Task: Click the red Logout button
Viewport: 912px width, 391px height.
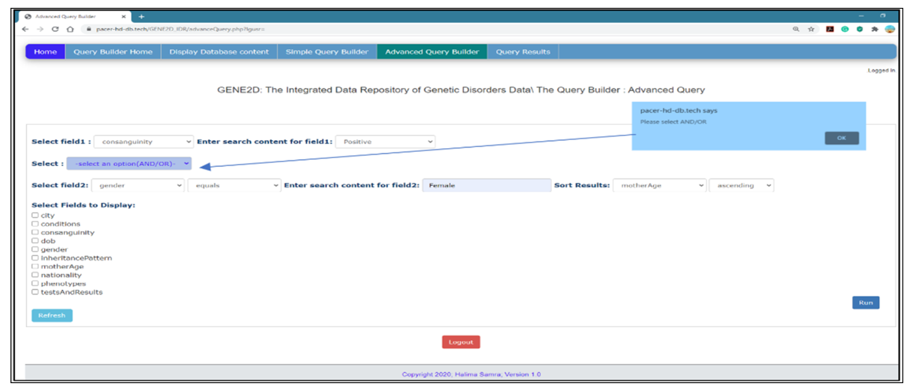Action: 461,342
